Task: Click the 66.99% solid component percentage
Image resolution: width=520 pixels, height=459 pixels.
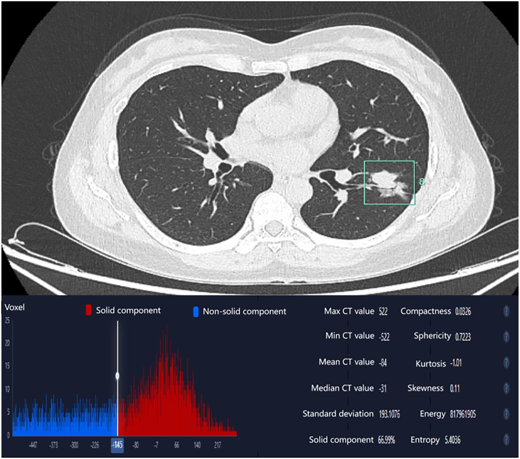Action: pyautogui.click(x=386, y=440)
